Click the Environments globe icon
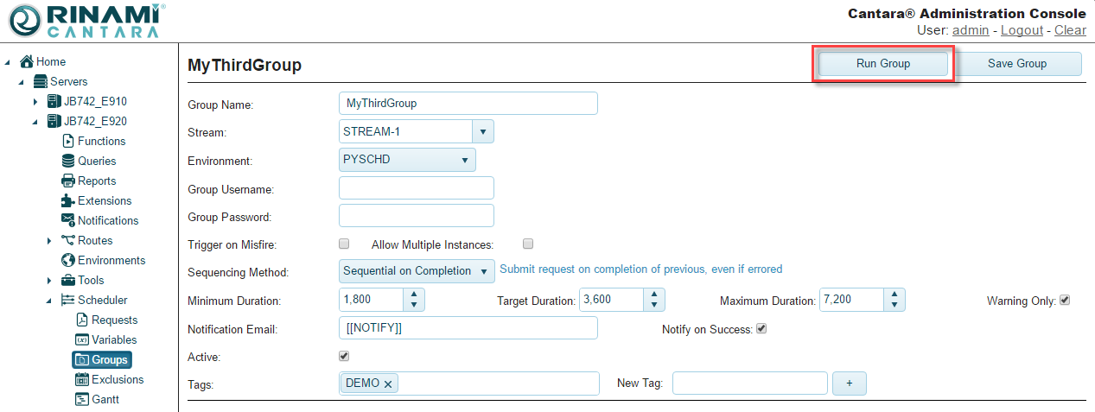Viewport: 1095px width, 412px height. [x=68, y=260]
